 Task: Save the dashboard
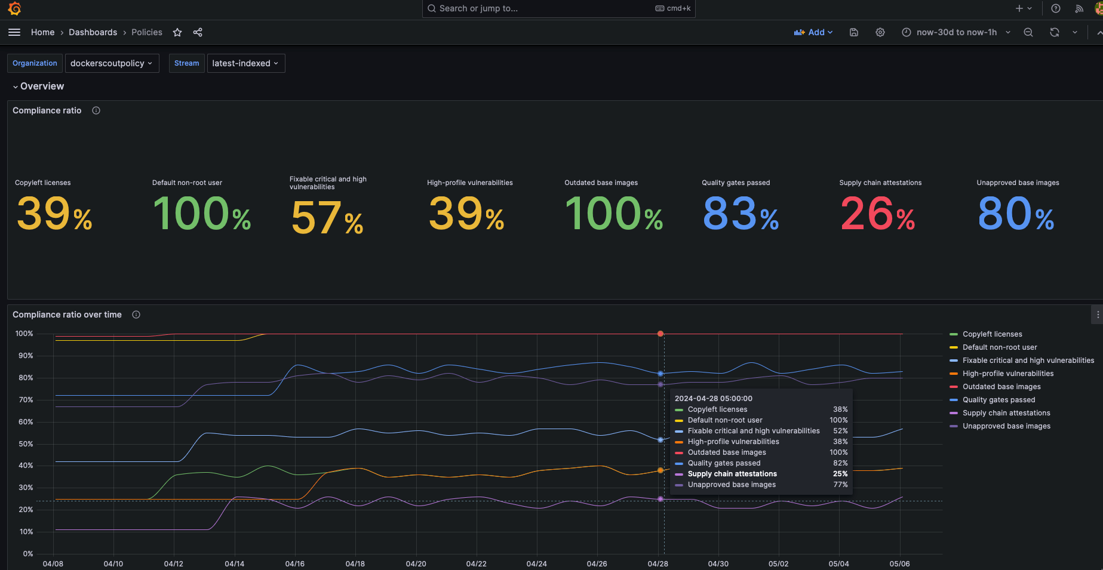(x=853, y=32)
